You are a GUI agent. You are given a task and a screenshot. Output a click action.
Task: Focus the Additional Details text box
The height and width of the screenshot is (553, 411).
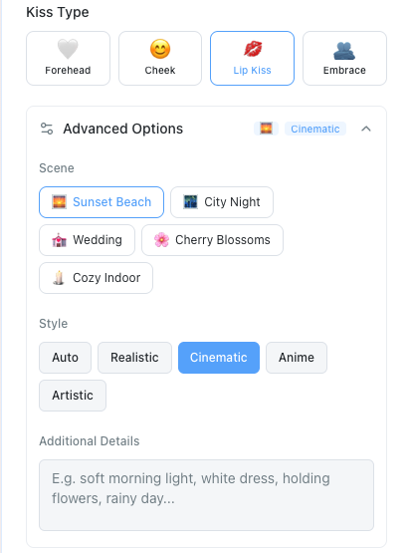tap(206, 495)
